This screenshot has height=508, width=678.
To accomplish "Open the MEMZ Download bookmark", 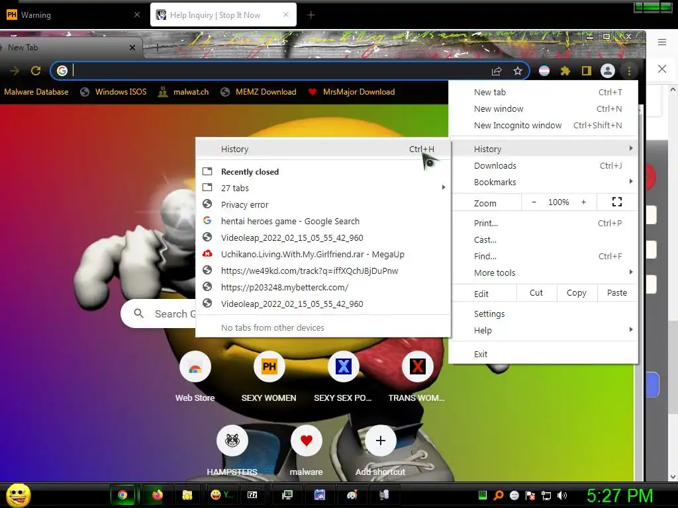I will 259,92.
